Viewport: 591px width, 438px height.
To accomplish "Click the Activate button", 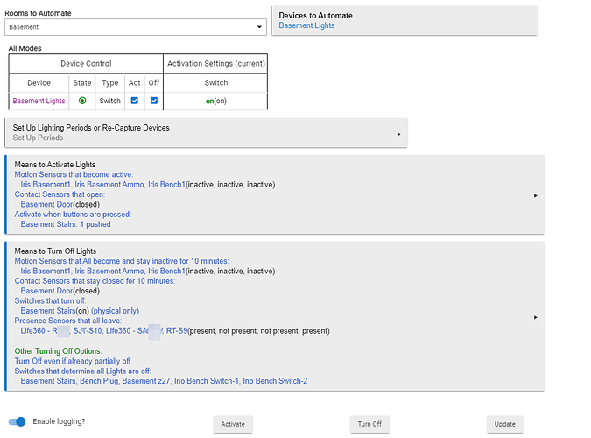I will pos(233,424).
